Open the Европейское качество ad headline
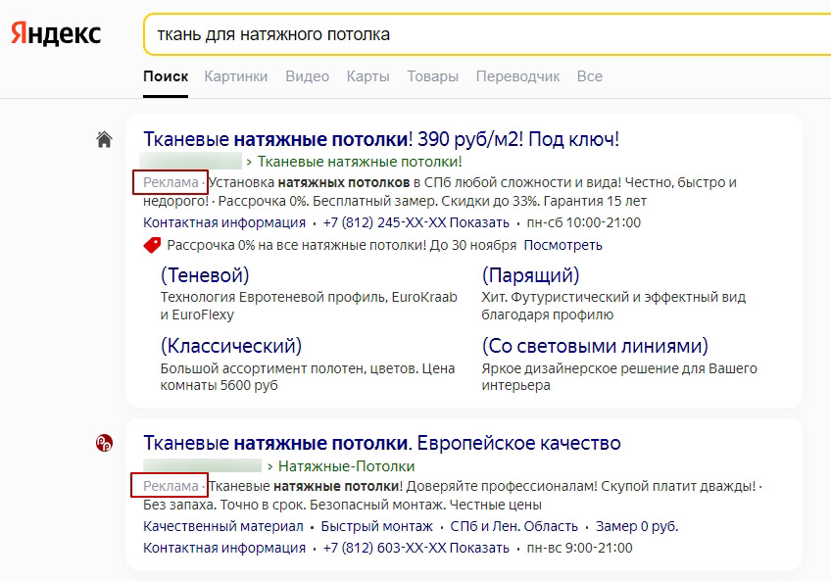 [x=381, y=443]
